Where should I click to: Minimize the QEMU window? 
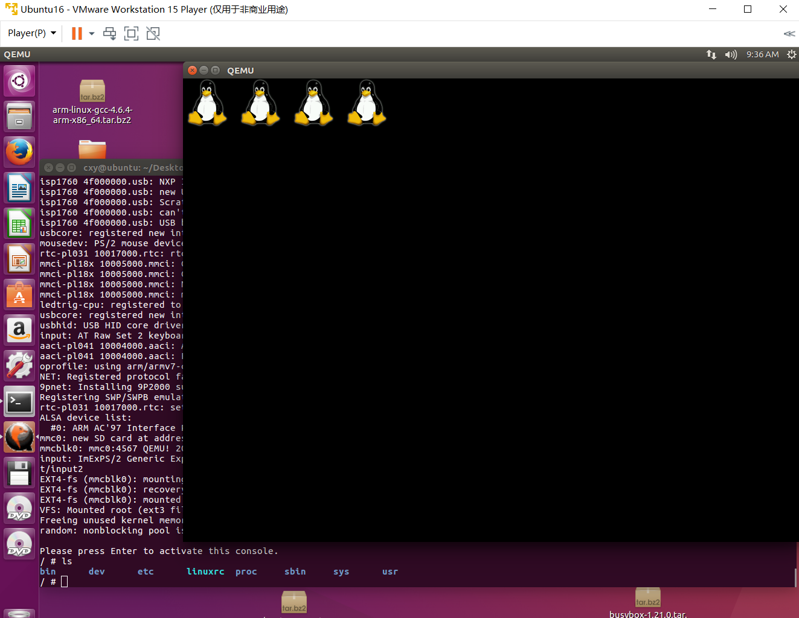[x=204, y=70]
